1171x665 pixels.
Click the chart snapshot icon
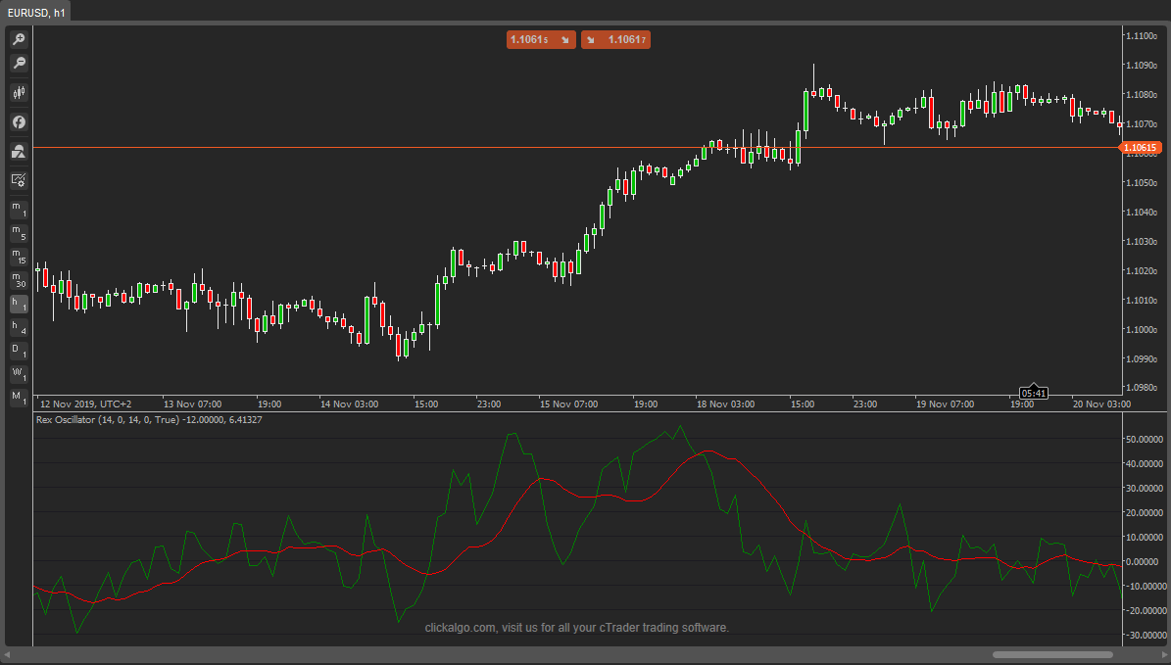pos(19,151)
